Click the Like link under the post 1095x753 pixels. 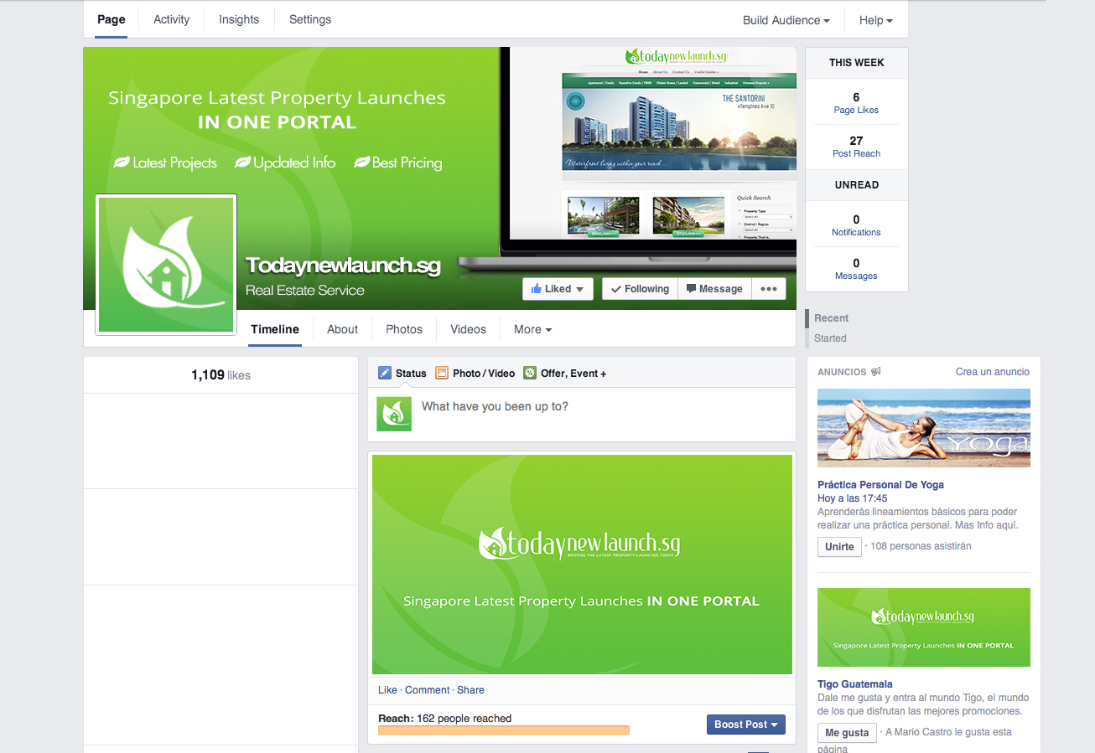[387, 690]
